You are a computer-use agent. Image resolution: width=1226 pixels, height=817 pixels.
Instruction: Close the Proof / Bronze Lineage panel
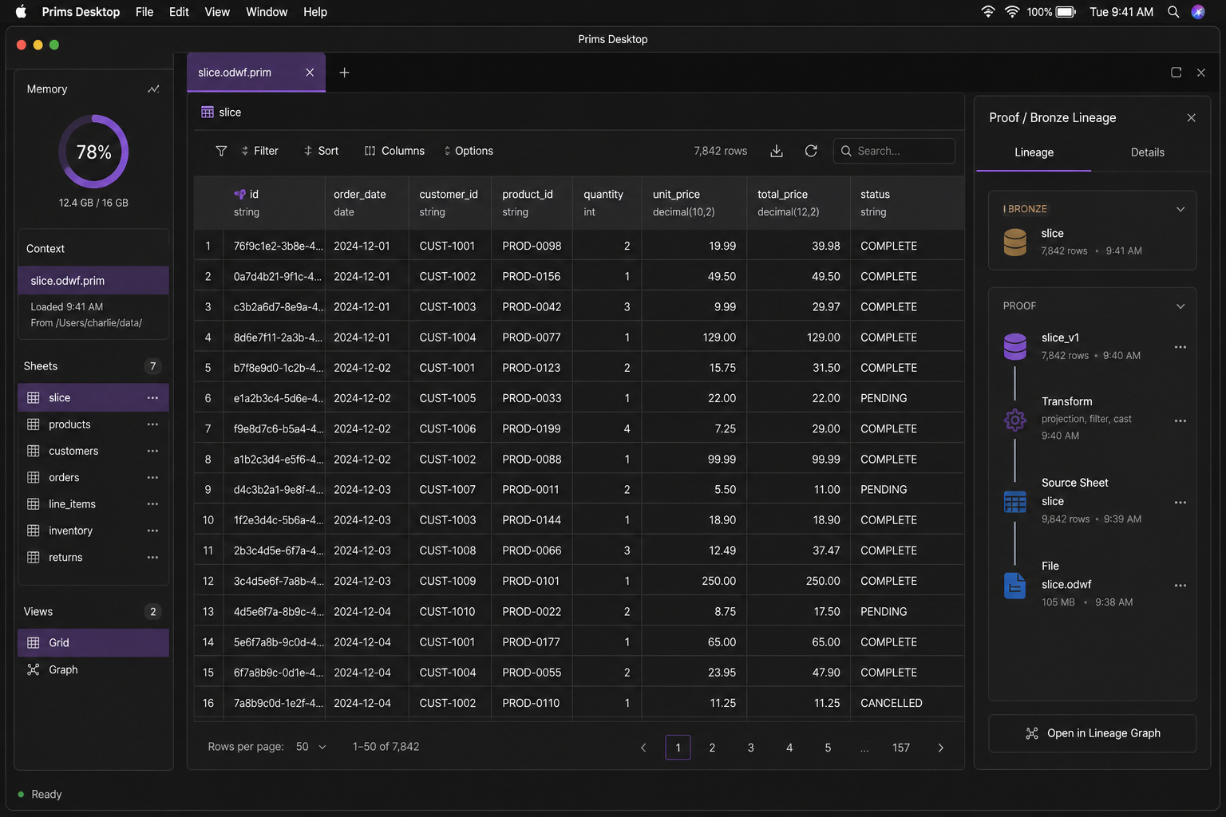[x=1191, y=118]
